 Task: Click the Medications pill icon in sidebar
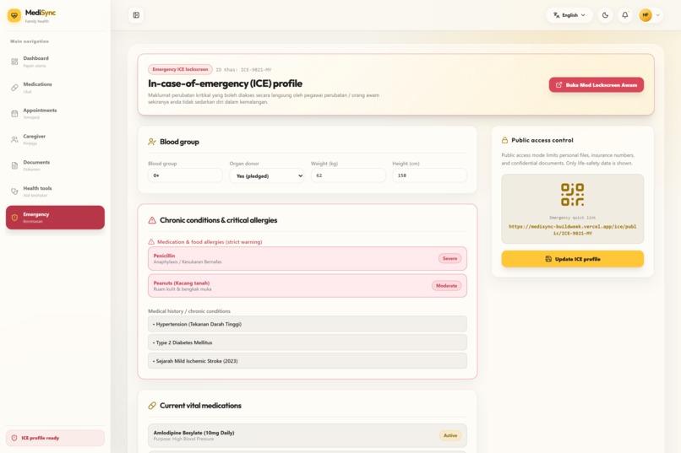pos(14,88)
